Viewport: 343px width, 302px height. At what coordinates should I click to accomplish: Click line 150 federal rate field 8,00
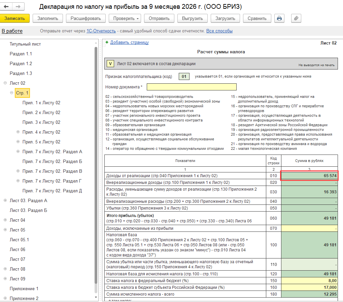click(x=309, y=281)
